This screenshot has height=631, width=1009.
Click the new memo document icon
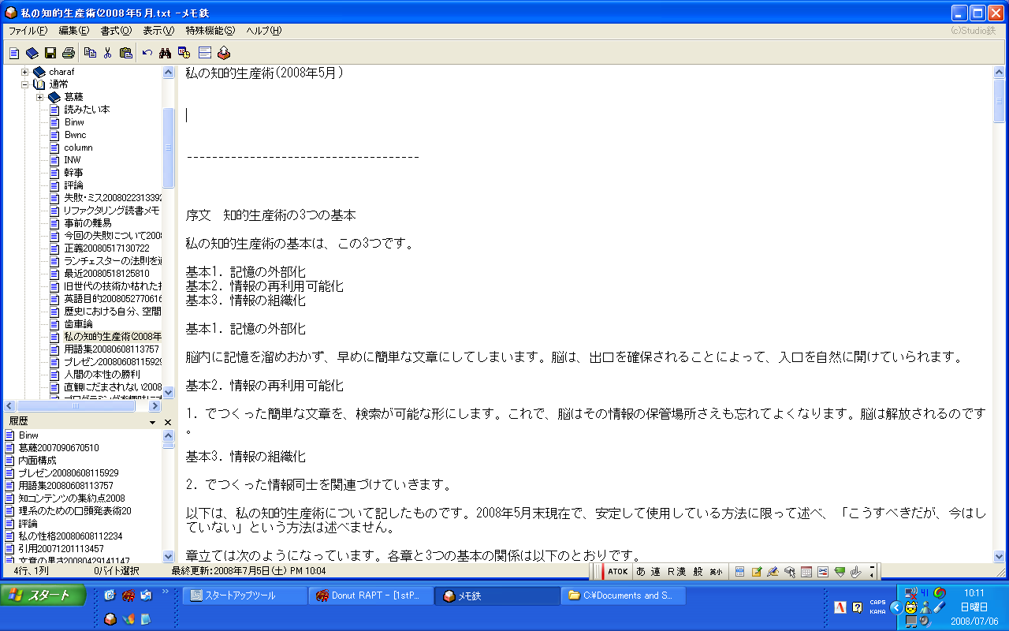click(14, 53)
